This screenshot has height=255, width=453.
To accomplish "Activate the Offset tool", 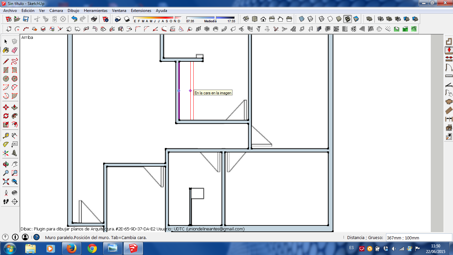I will [x=14, y=125].
